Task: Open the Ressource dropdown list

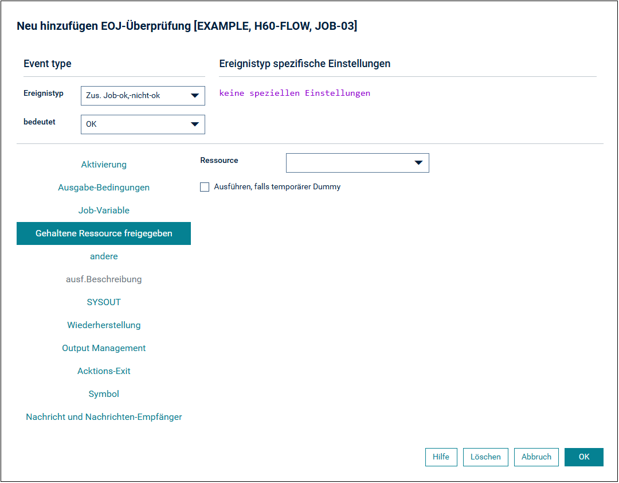Action: click(357, 163)
